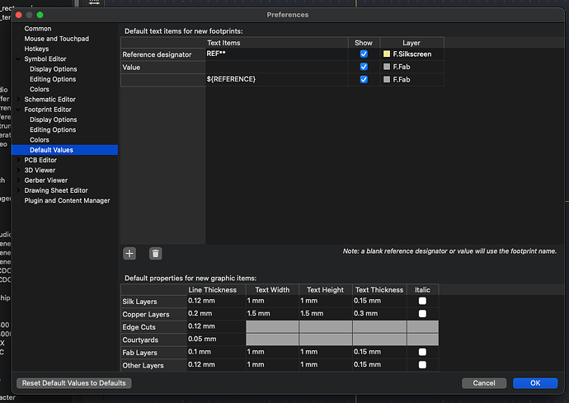This screenshot has width=569, height=403.
Task: Click the gray F.Fab swatch in Value row
Action: tap(387, 67)
